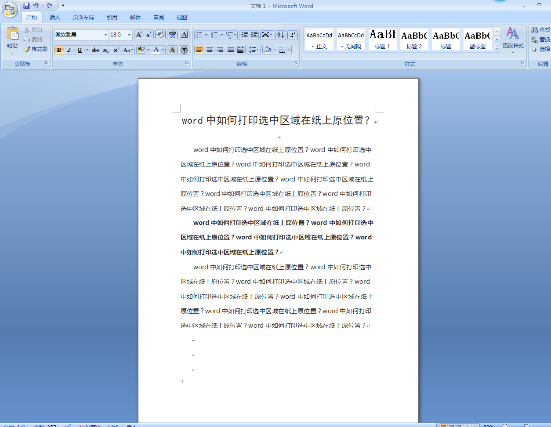Sort the selected text A-Z

tap(281, 35)
